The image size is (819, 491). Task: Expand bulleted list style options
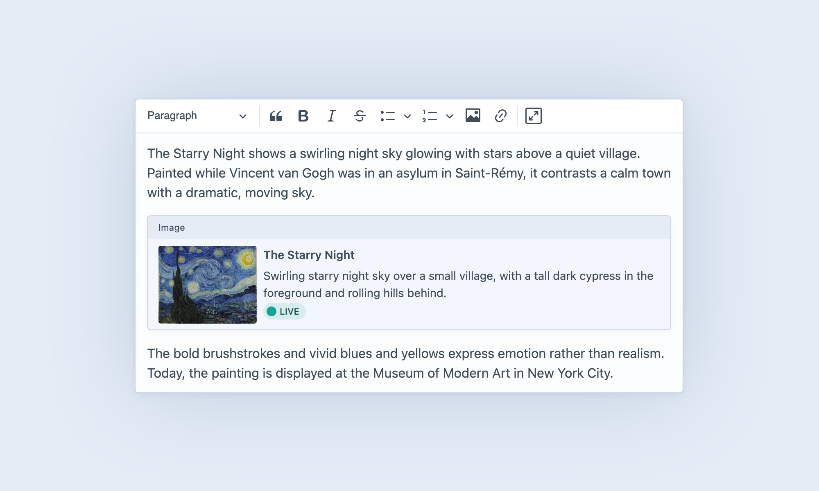coord(407,117)
